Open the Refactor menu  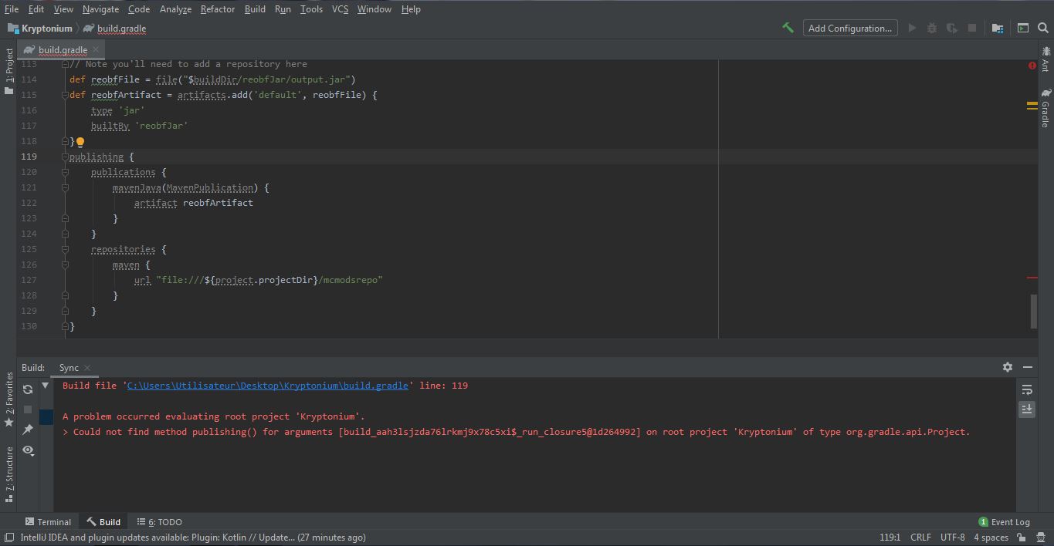pyautogui.click(x=217, y=9)
